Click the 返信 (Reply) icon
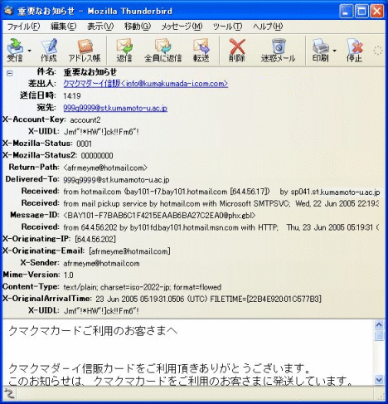Image resolution: width=388 pixels, height=404 pixels. pyautogui.click(x=124, y=51)
